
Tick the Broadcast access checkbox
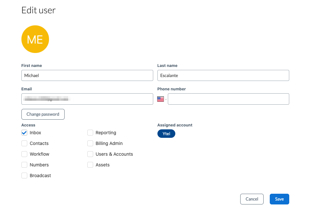(x=24, y=176)
